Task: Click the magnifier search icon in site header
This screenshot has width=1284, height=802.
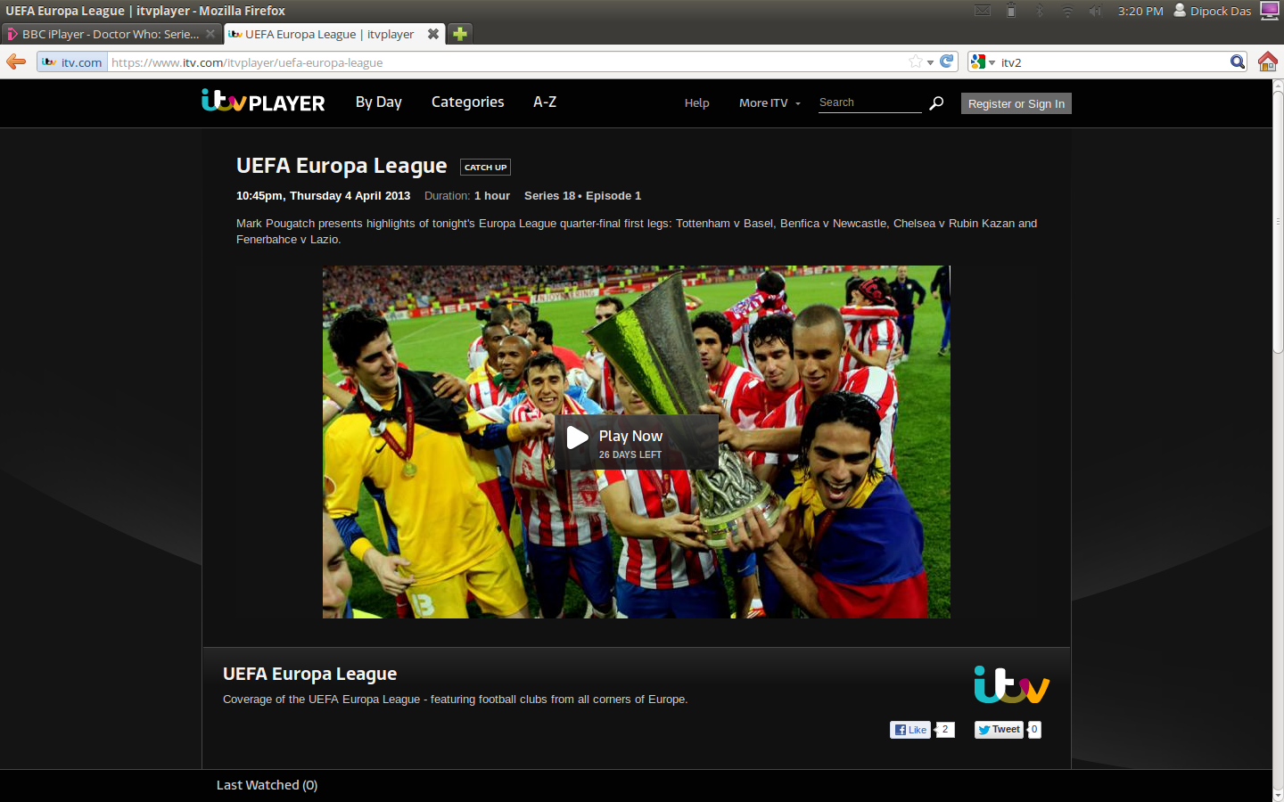Action: tap(936, 103)
